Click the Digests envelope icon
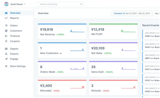This screenshot has height=98, width=160. click(6, 49)
